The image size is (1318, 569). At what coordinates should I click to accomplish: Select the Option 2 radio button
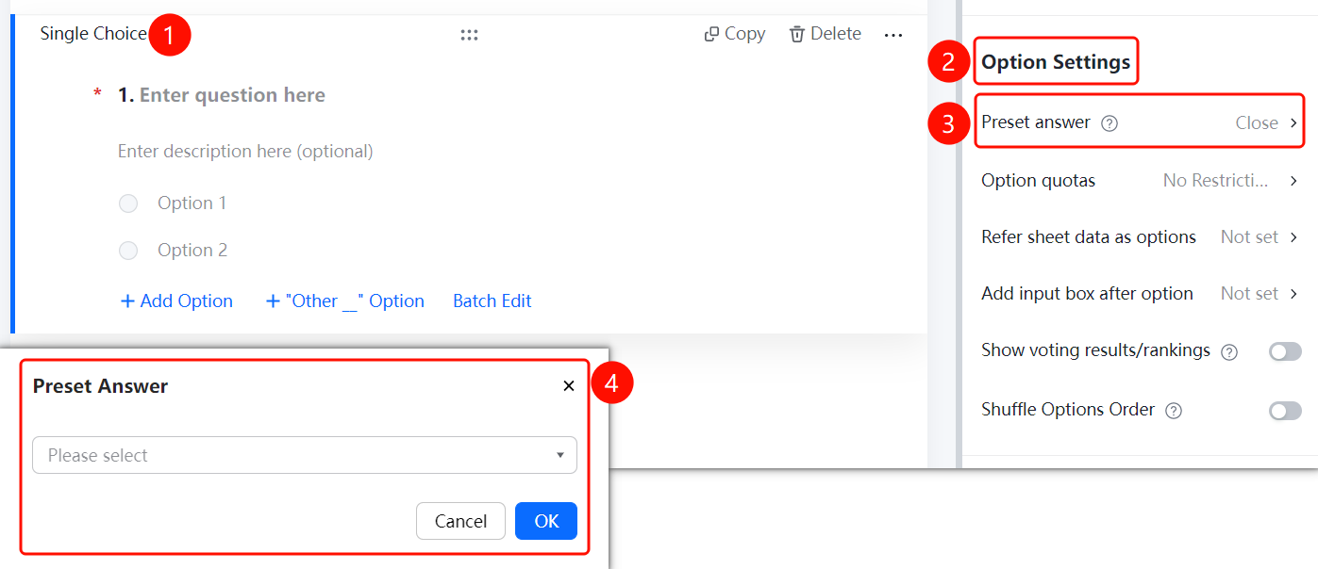click(128, 251)
